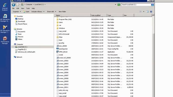173x97 pixels.
Task: Select the ipconfig text document
Action: 61,43
